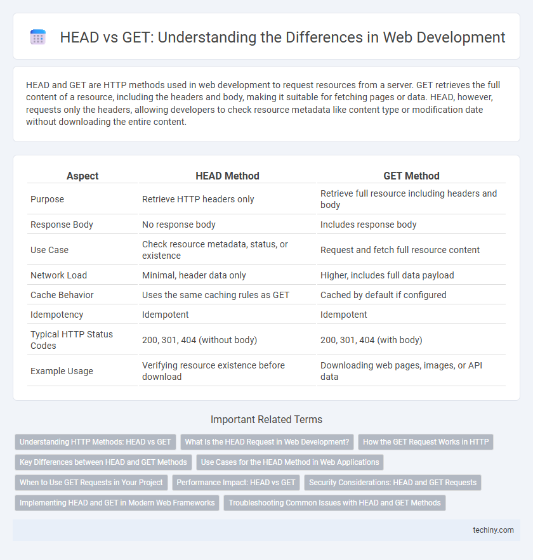The width and height of the screenshot is (533, 560).
Task: Open 'Security Considerations: HEAD and GET Requests' tag
Action: [x=393, y=483]
